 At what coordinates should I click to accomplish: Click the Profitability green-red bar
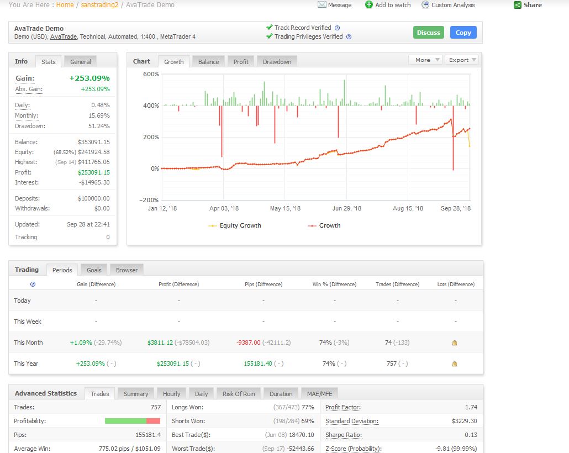coord(133,421)
